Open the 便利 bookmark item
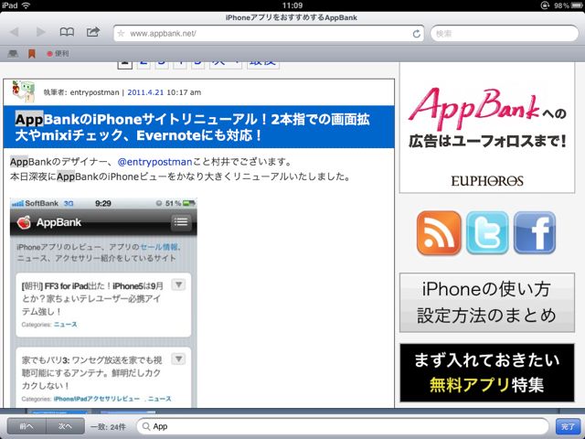The height and width of the screenshot is (439, 585). (58, 54)
